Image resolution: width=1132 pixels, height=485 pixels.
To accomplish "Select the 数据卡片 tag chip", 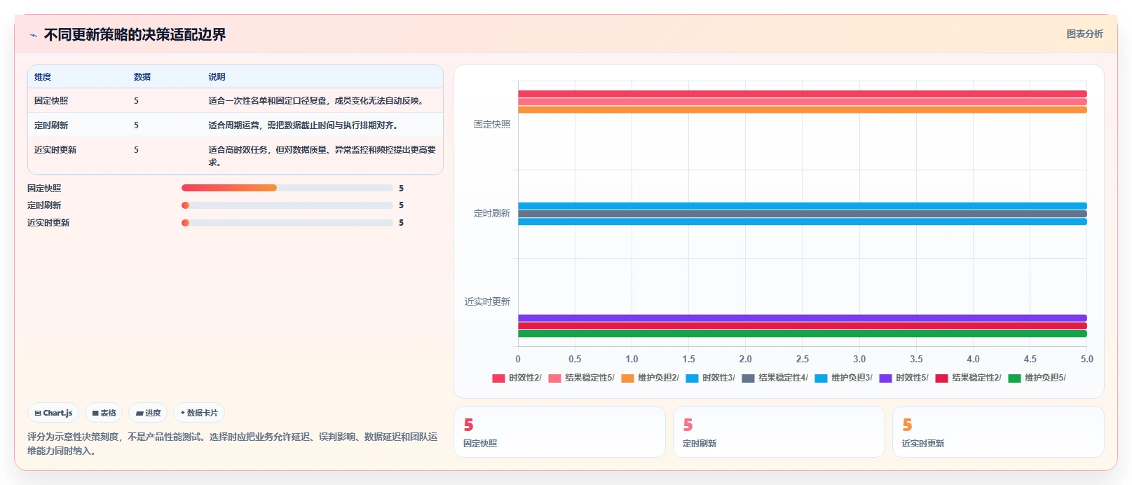I will pyautogui.click(x=199, y=413).
